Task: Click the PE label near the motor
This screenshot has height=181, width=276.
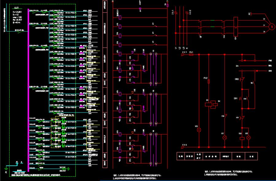Action: [249, 13]
